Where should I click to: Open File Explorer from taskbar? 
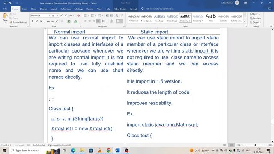click(x=82, y=150)
